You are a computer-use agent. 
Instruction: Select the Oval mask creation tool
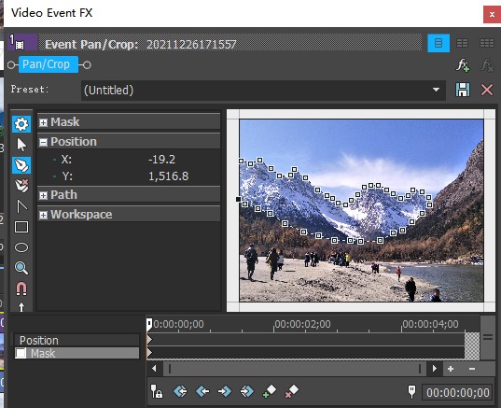[x=21, y=247]
